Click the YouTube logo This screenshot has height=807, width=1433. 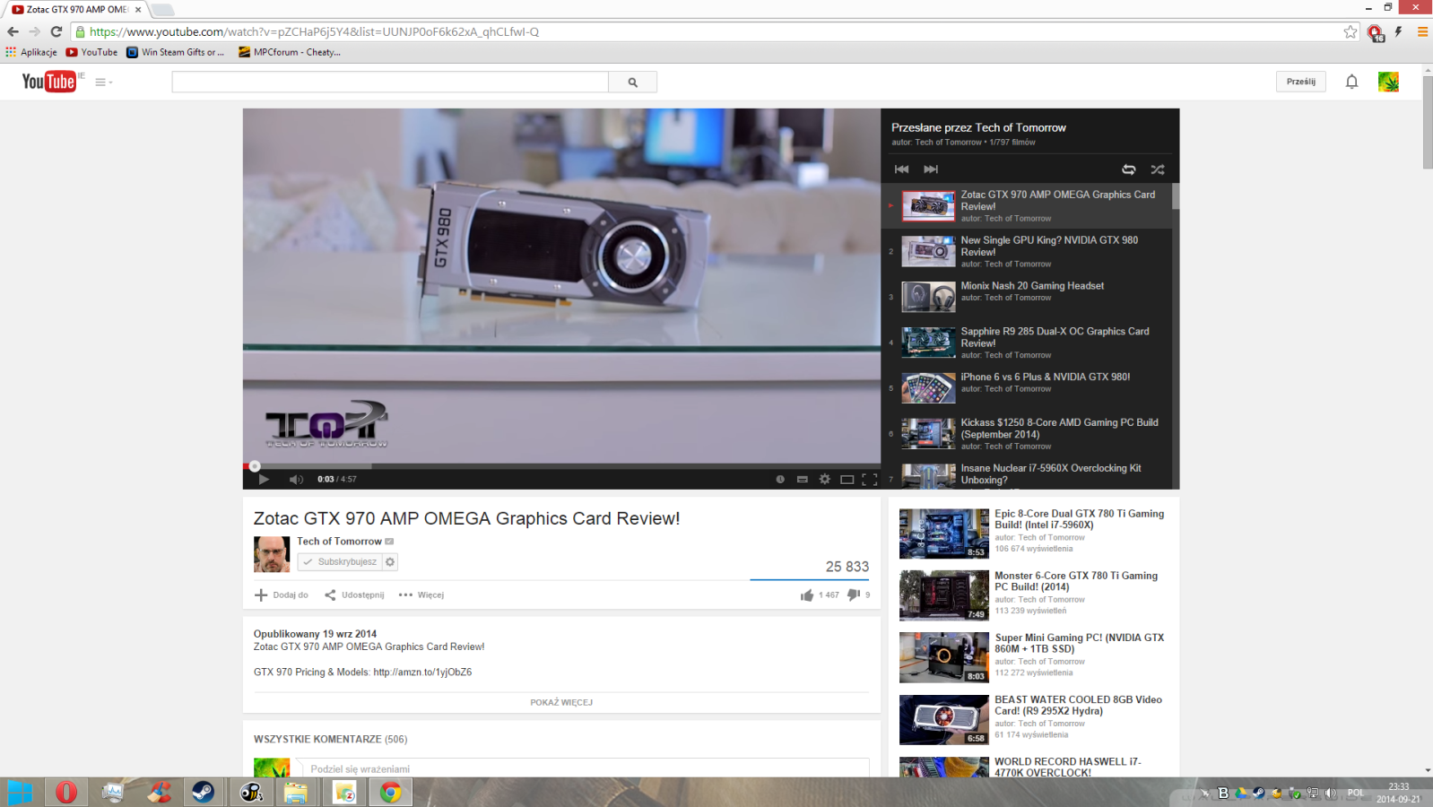click(49, 82)
